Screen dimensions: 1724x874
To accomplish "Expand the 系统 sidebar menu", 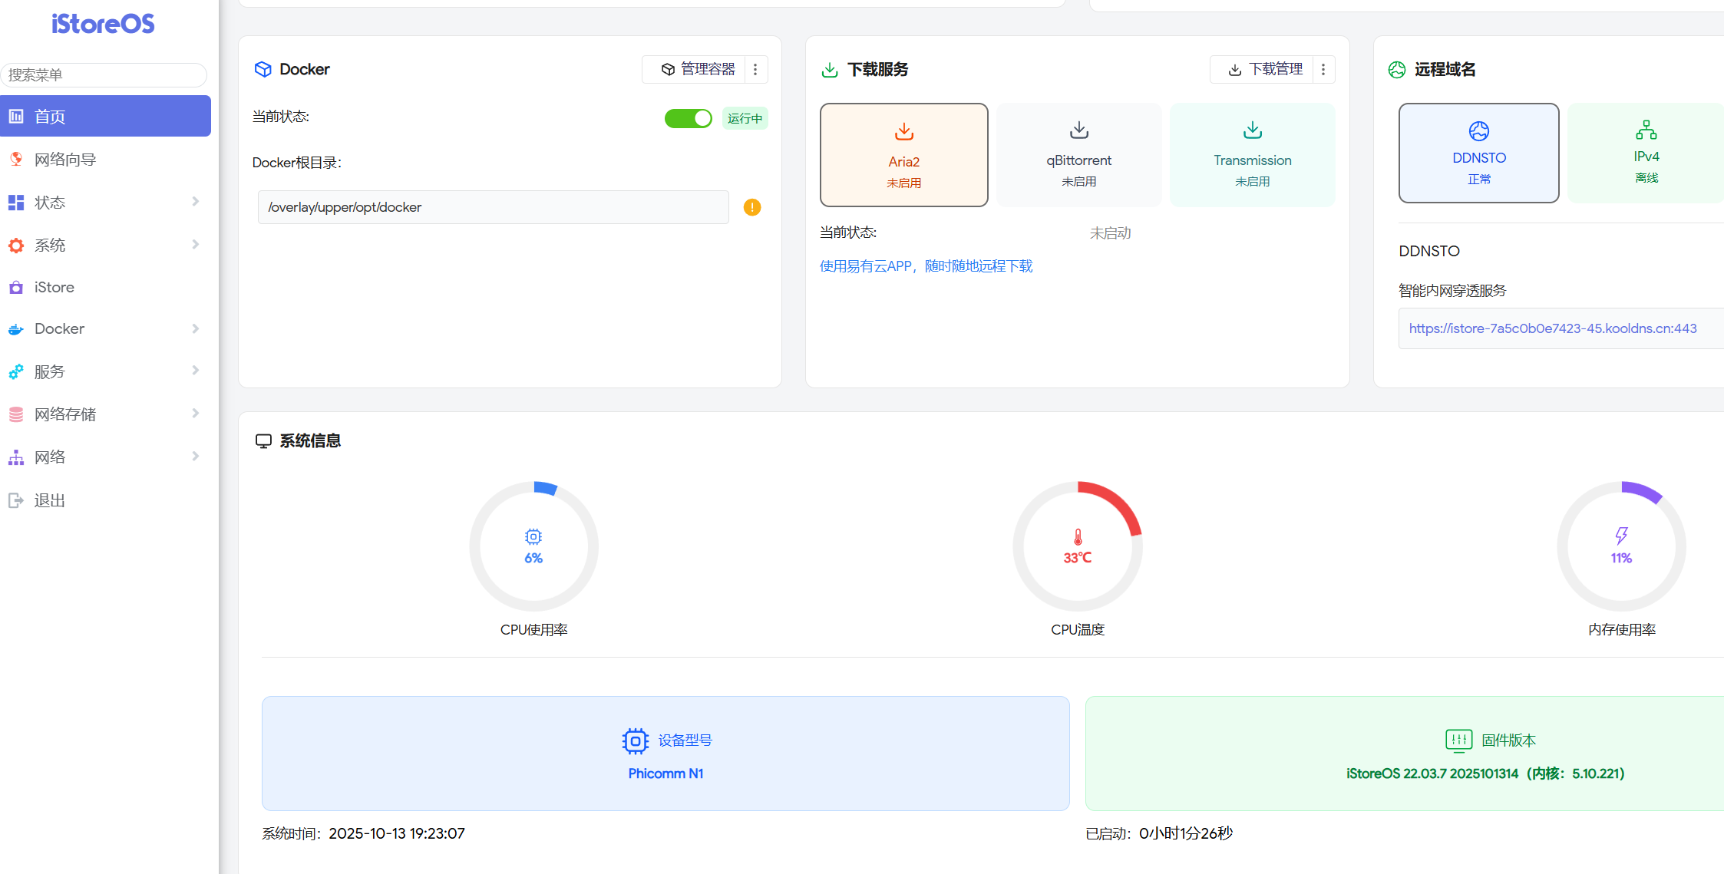I will tap(195, 245).
